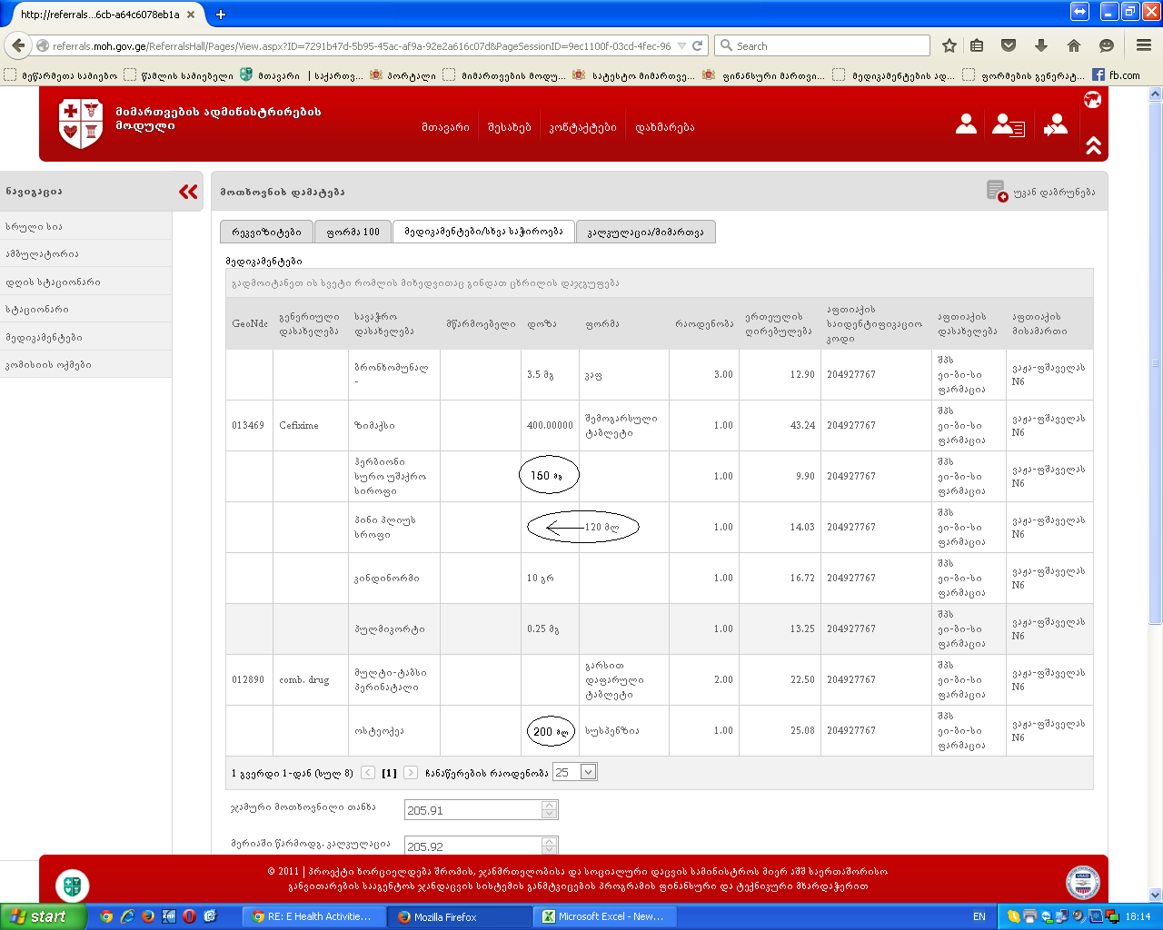This screenshot has width=1163, height=930.
Task: Open the Firefox hamburger menu
Action: pyautogui.click(x=1144, y=45)
